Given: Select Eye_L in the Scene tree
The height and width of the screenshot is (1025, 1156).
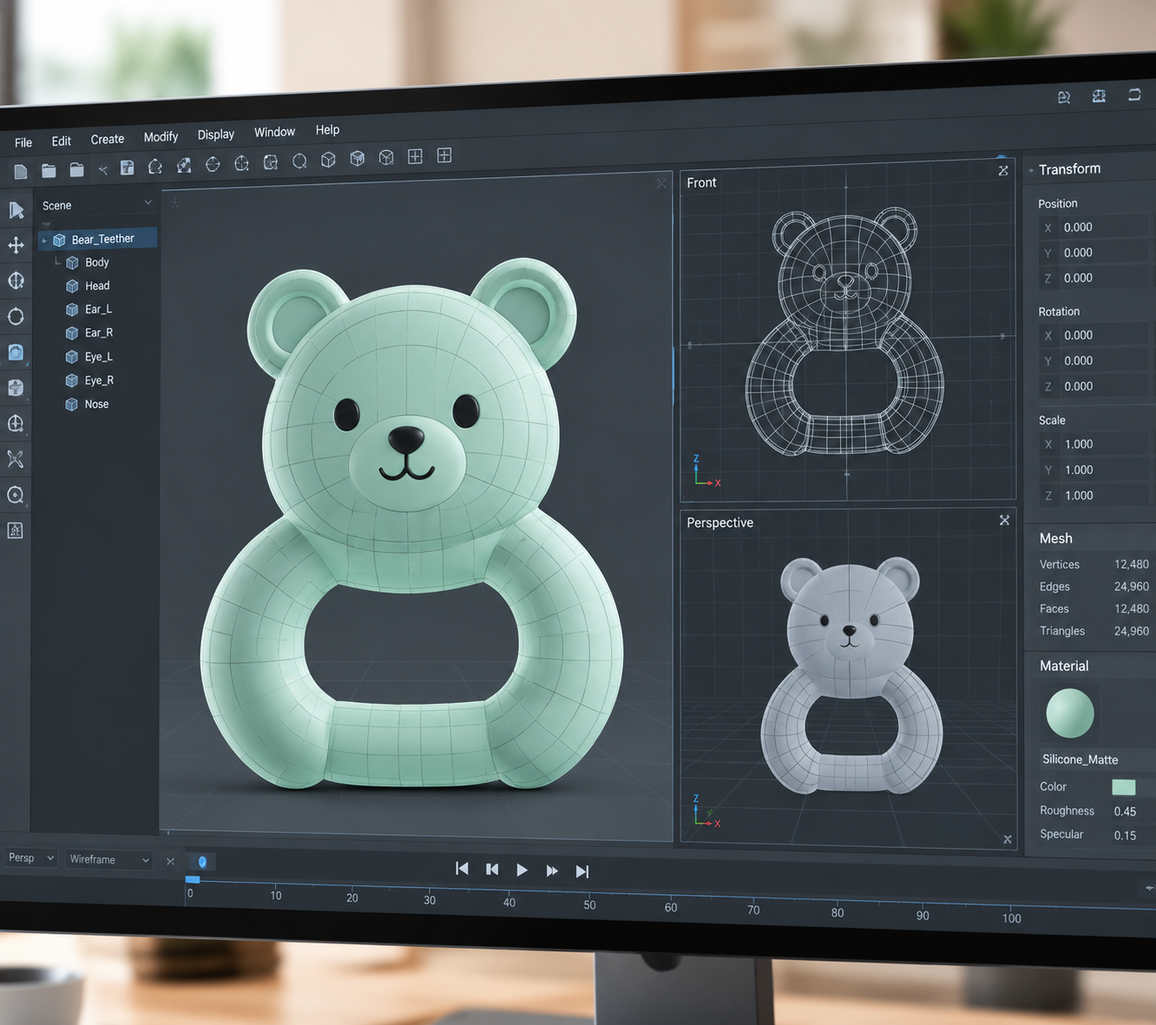Looking at the screenshot, I should (x=99, y=357).
